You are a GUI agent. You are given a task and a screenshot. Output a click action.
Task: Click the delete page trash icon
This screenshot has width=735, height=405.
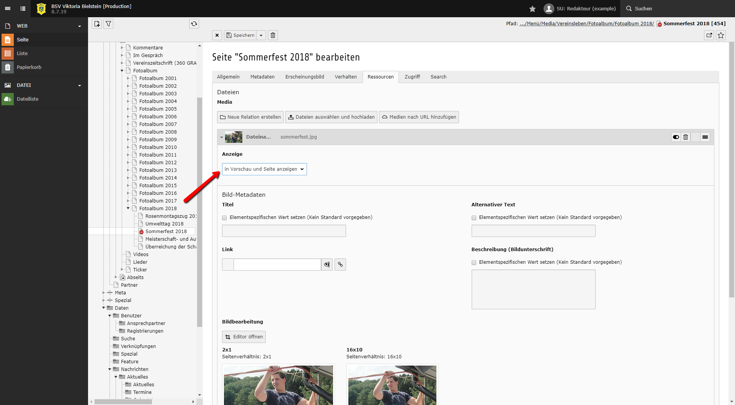point(273,35)
